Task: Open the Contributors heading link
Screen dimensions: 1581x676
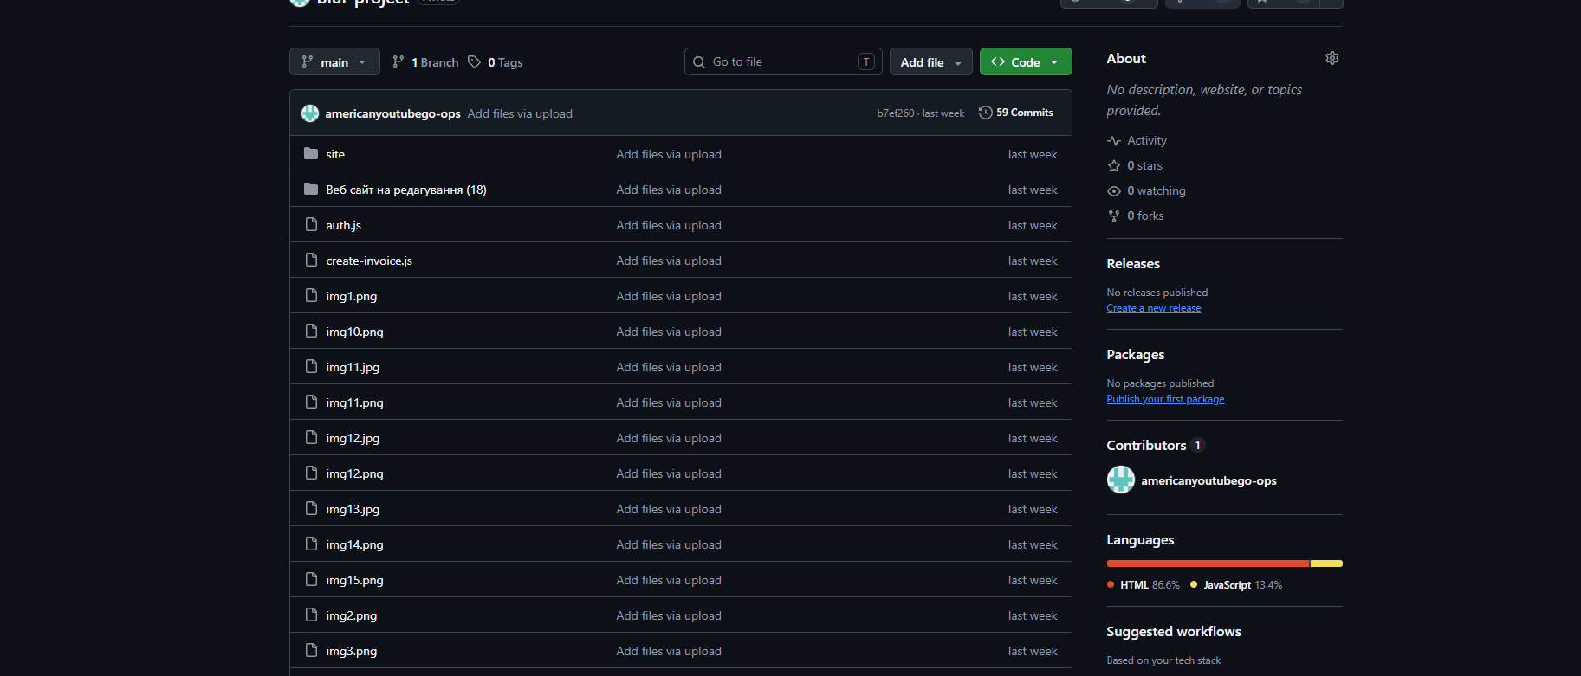Action: (x=1156, y=445)
